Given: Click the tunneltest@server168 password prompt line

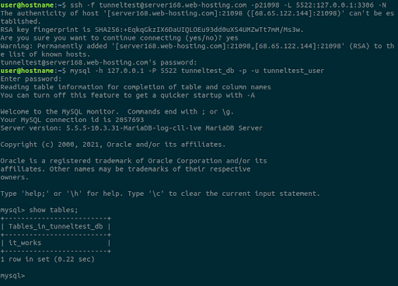Looking at the screenshot, I should [x=99, y=62].
